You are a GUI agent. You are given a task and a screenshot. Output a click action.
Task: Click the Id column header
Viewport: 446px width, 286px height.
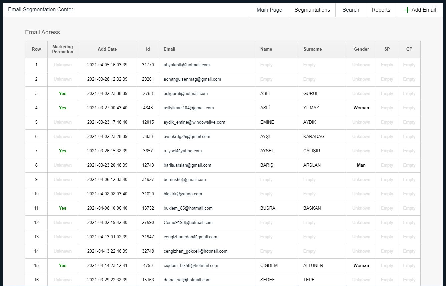[148, 49]
